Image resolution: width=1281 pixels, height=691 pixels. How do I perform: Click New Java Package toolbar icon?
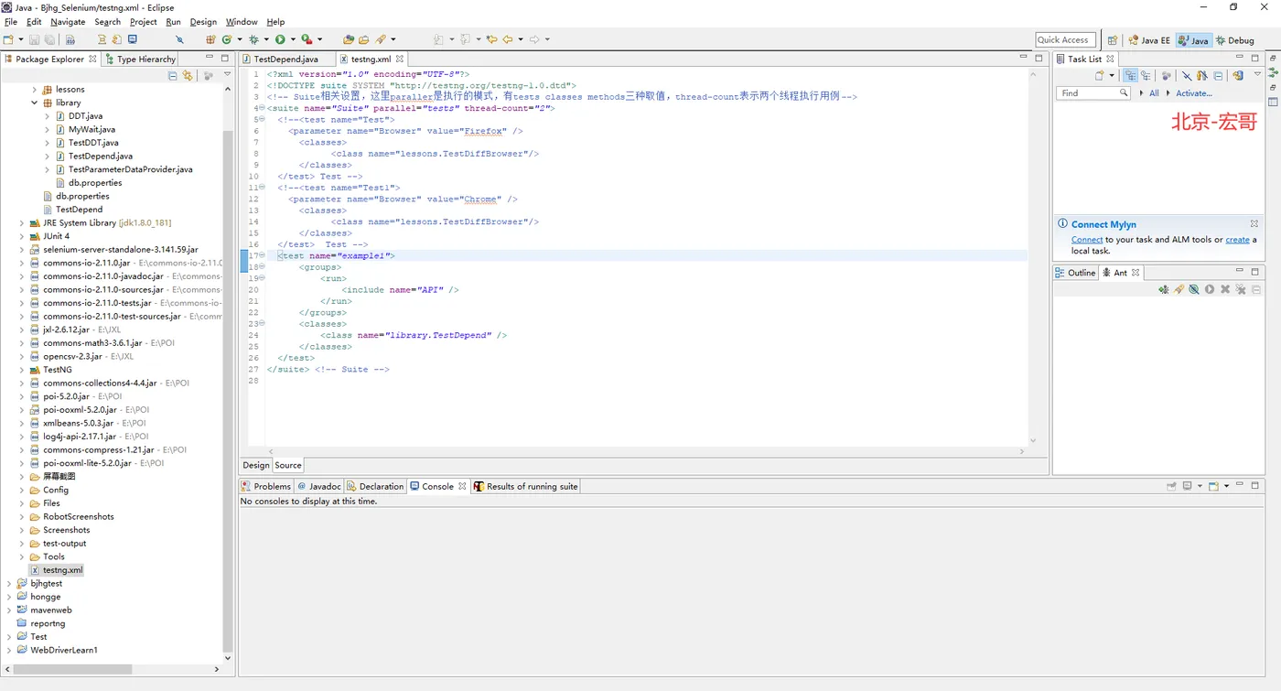tap(210, 39)
